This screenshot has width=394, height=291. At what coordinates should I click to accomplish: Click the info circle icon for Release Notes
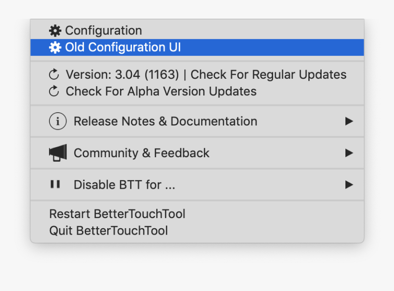pyautogui.click(x=58, y=121)
